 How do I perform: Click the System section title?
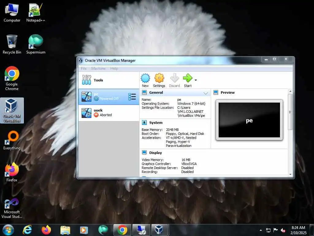point(156,123)
